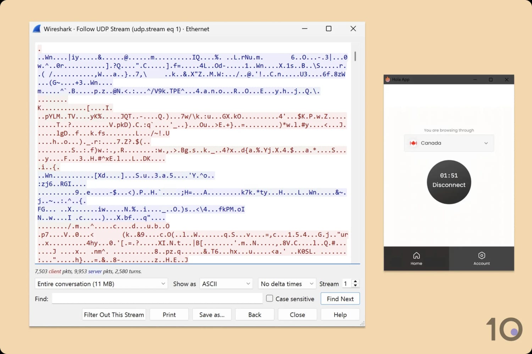Click the Close button in Wireshark dialog
The height and width of the screenshot is (354, 532).
[x=297, y=315]
